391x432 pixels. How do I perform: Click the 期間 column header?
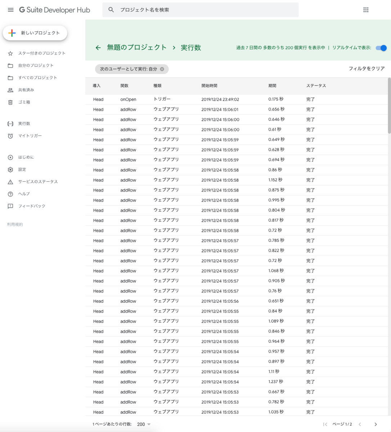click(x=272, y=86)
